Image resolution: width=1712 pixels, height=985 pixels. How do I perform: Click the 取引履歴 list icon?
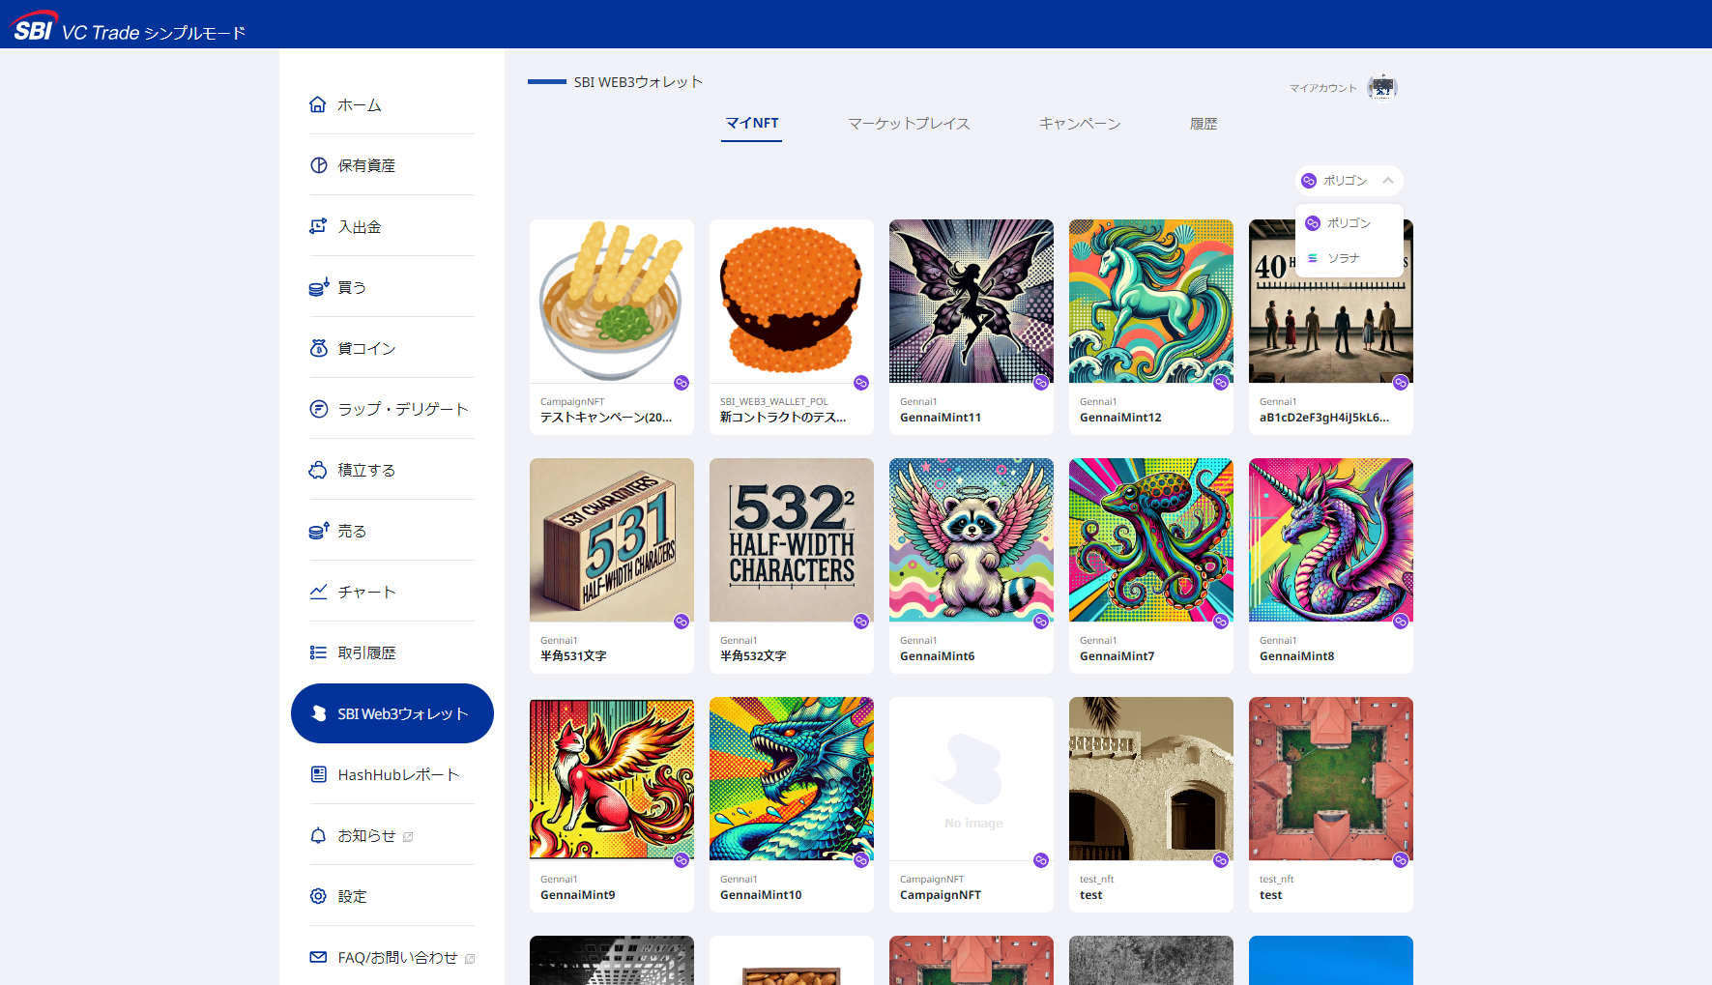tap(318, 652)
